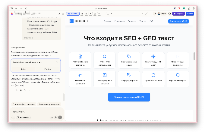Open the GitHub integration icon
The image size is (205, 133).
(169, 14)
